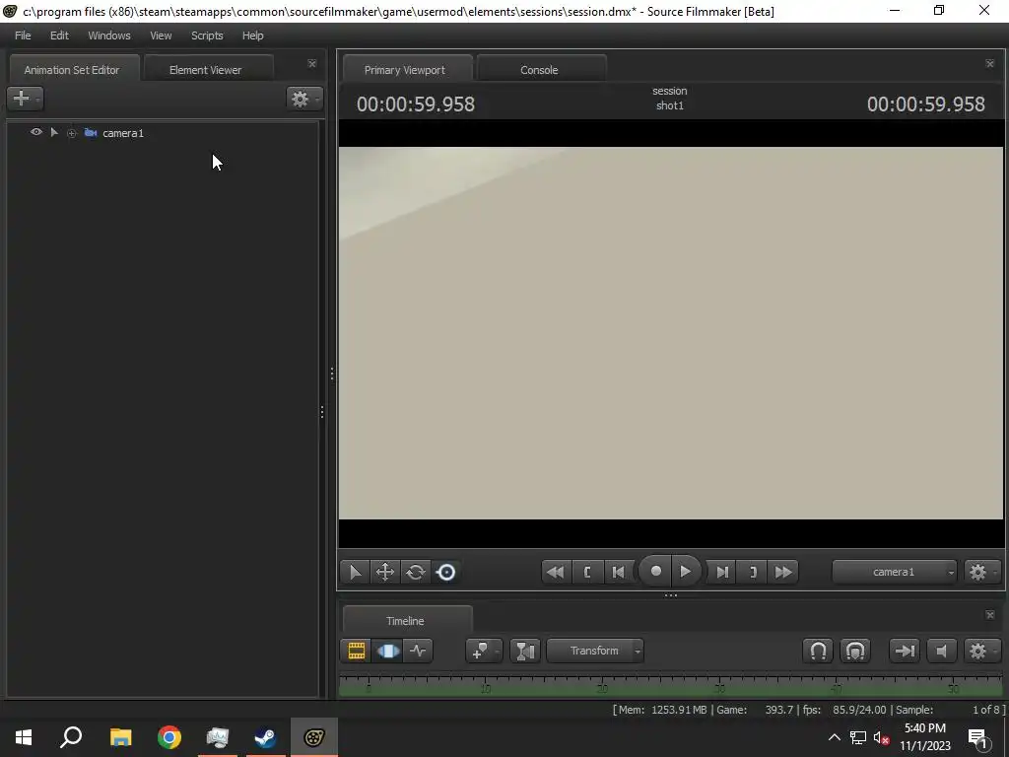Open Google Chrome from the taskbar

[169, 737]
